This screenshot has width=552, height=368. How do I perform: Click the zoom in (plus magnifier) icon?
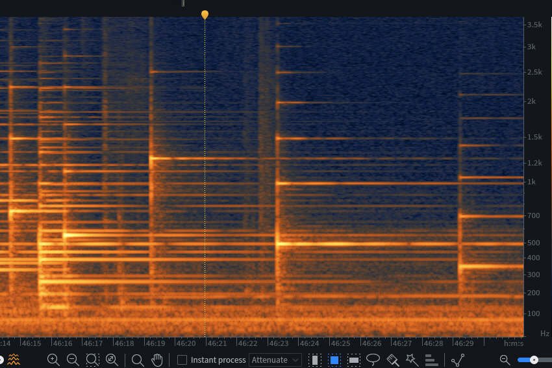53,360
